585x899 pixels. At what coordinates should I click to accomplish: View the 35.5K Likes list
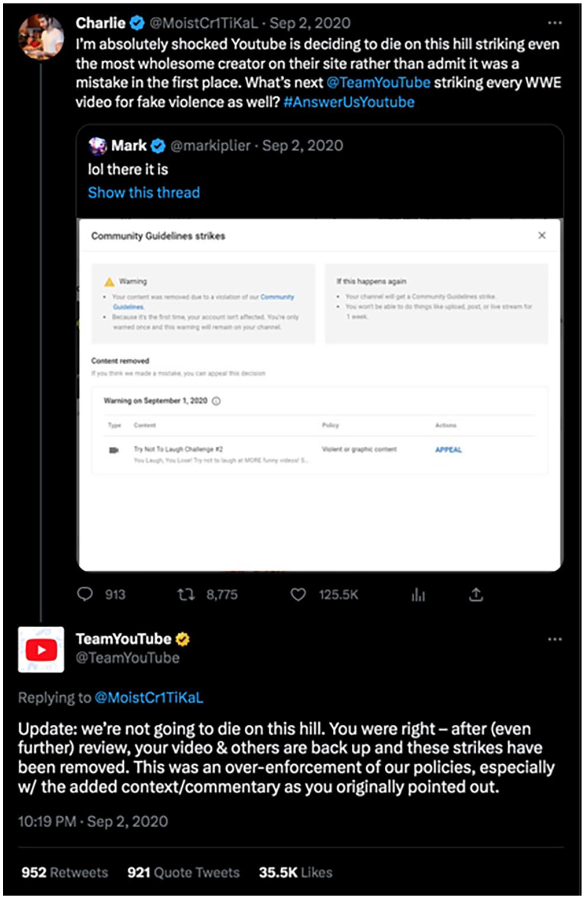pyautogui.click(x=296, y=872)
